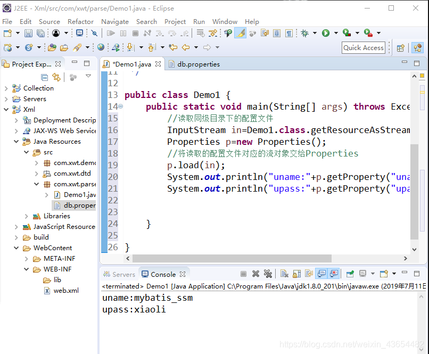Open the web browser globe icon
The image size is (429, 354).
click(101, 47)
